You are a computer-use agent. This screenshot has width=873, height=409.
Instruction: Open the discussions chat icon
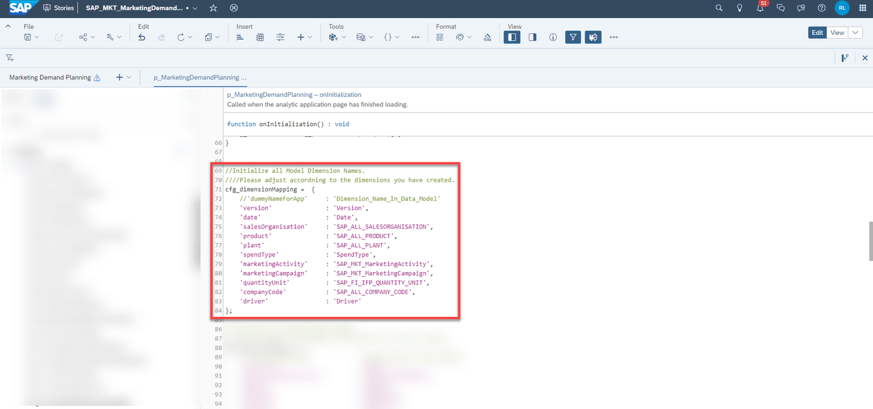pyautogui.click(x=781, y=8)
